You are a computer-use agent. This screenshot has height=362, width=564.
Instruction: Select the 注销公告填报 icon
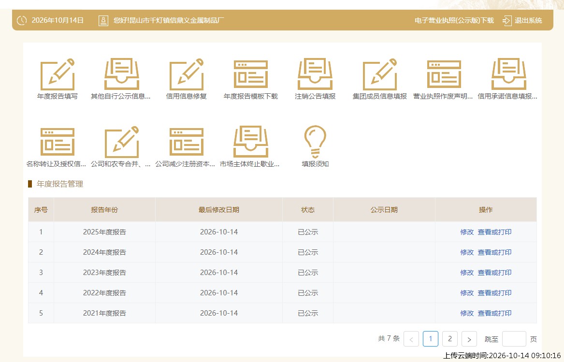coord(315,74)
